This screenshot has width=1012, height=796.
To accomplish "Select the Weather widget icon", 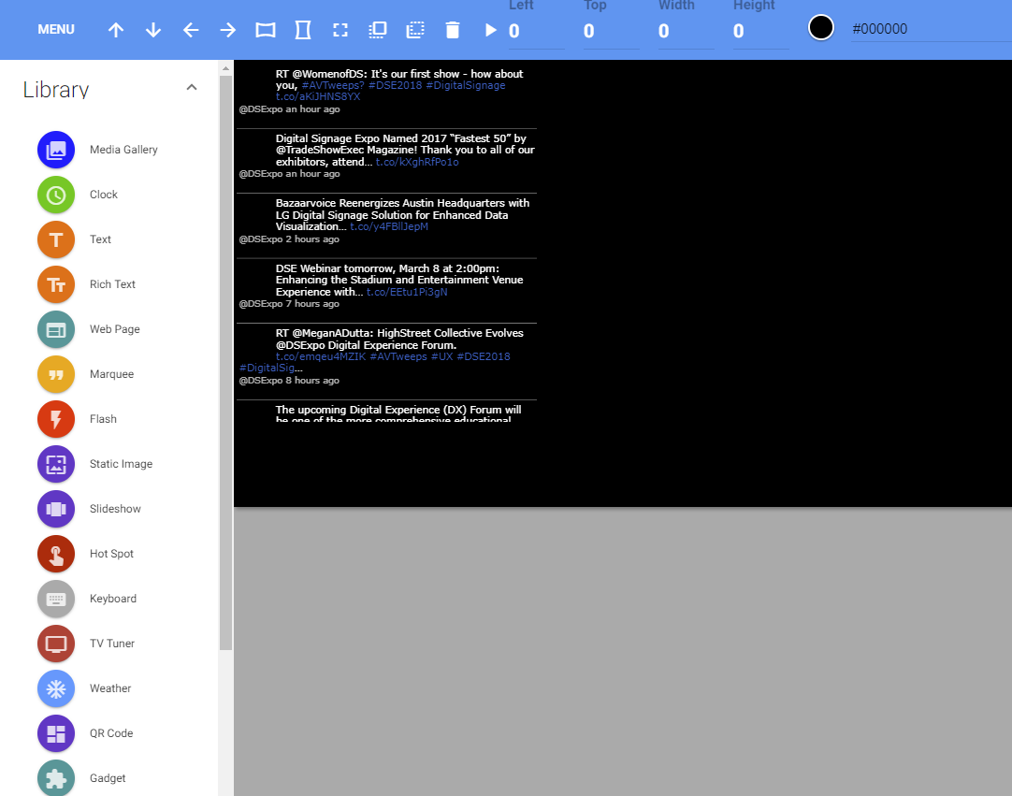I will [56, 688].
